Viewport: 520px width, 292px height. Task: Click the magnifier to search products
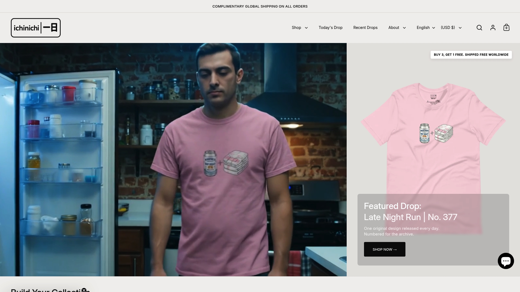tap(479, 28)
